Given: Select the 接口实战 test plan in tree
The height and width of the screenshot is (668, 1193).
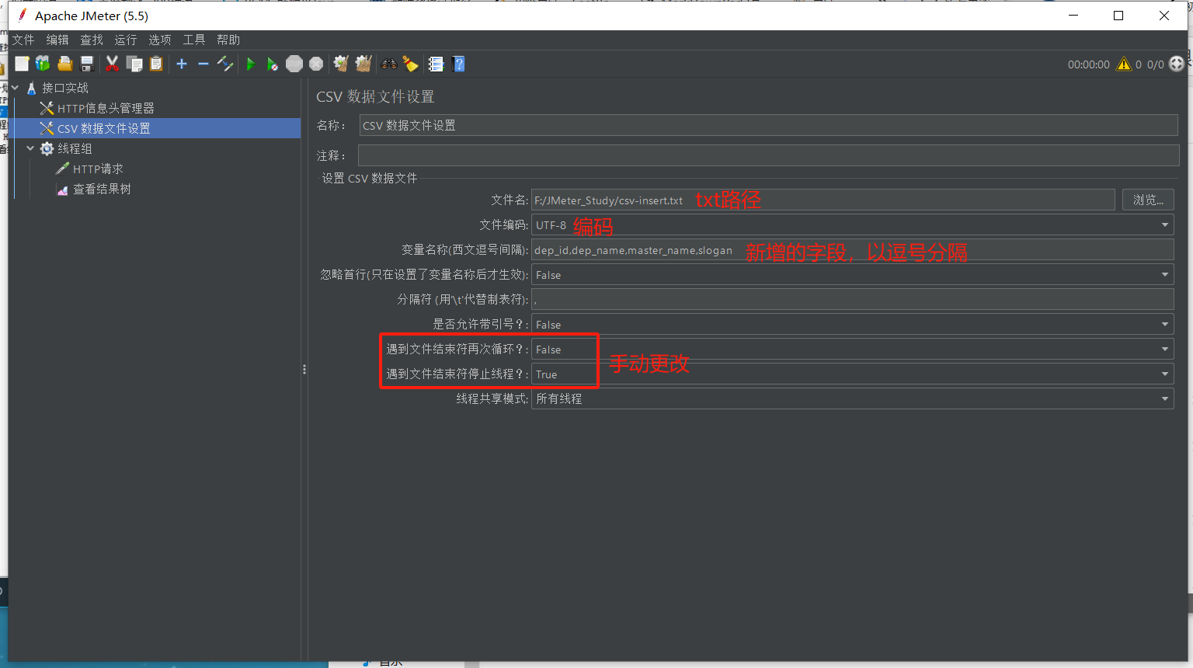Looking at the screenshot, I should click(x=65, y=88).
